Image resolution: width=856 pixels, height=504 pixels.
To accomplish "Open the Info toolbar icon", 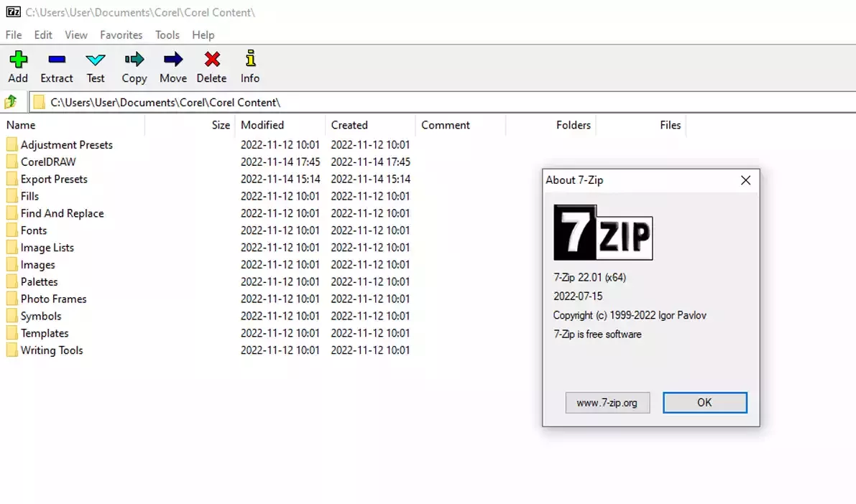I will click(251, 58).
